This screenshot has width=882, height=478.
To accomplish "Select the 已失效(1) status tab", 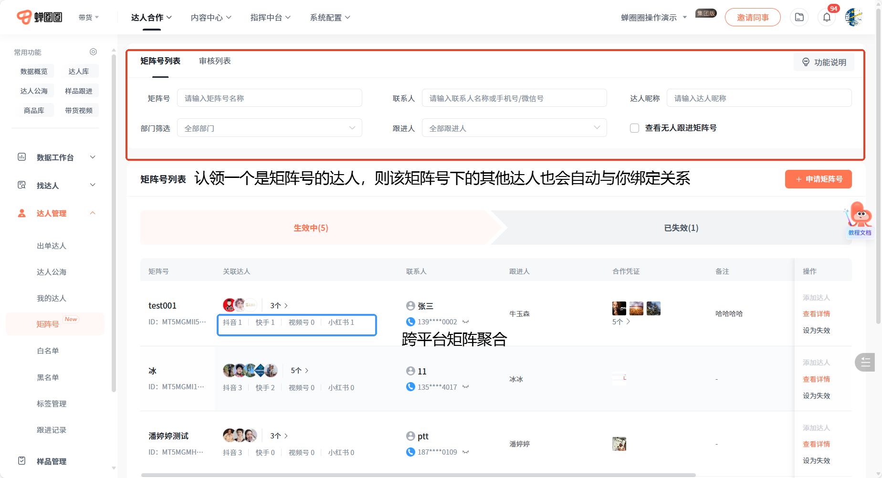I will click(x=681, y=228).
